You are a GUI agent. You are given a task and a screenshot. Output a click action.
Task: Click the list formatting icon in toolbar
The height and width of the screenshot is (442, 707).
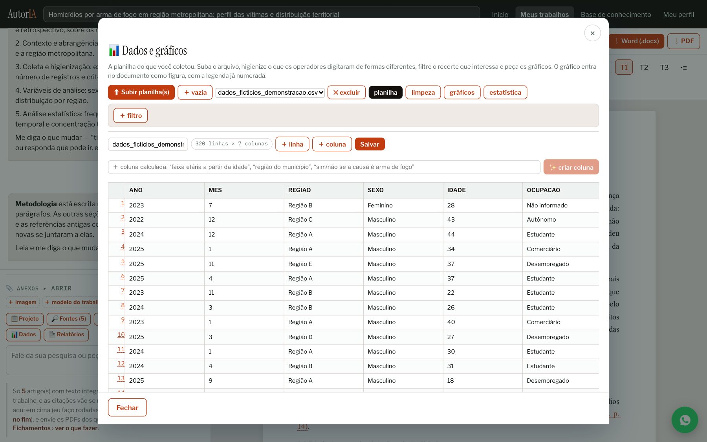(684, 68)
